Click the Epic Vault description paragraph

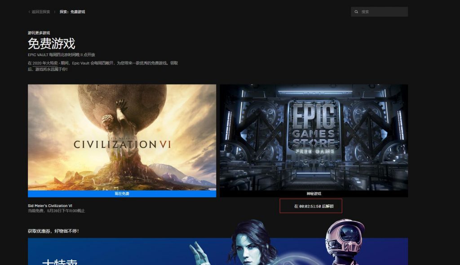pyautogui.click(x=103, y=66)
